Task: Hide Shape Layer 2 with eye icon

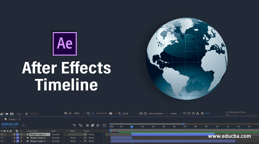Action: coord(2,138)
